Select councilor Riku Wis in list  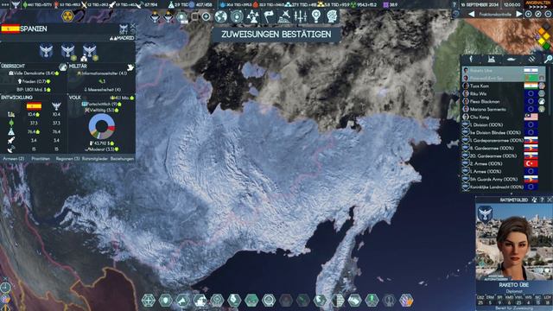(504, 94)
